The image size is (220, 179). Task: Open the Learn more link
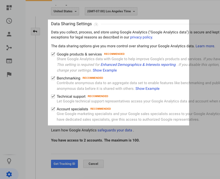[x=205, y=46]
